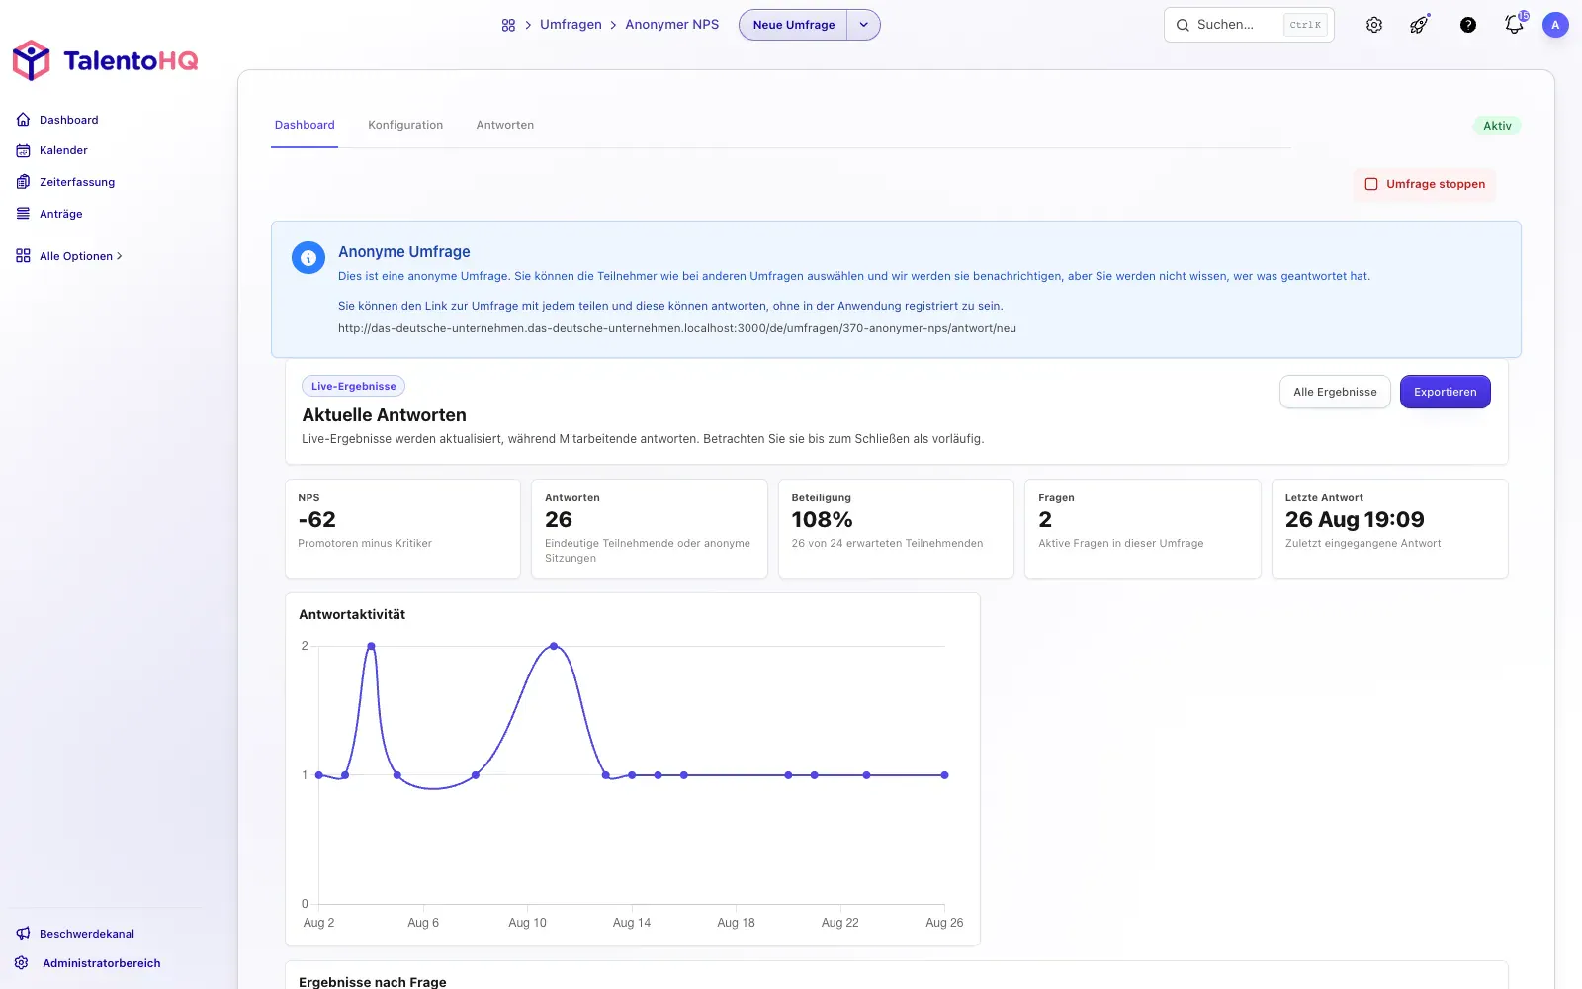The image size is (1582, 989).
Task: Click the Aug 14 x-axis label
Action: point(632,923)
